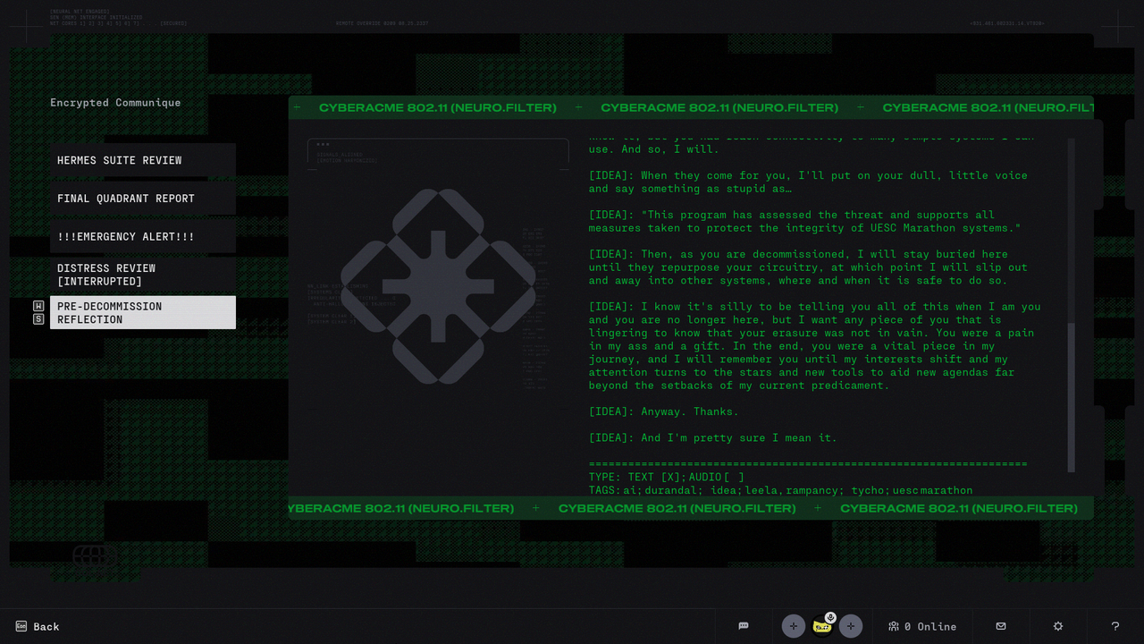The height and width of the screenshot is (644, 1144).
Task: Click the faction emblem image
Action: 438,286
